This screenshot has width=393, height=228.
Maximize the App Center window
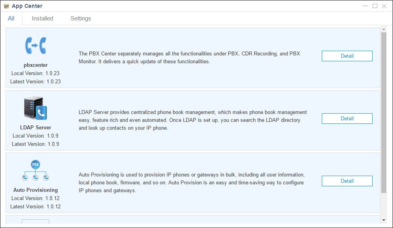tap(375, 6)
